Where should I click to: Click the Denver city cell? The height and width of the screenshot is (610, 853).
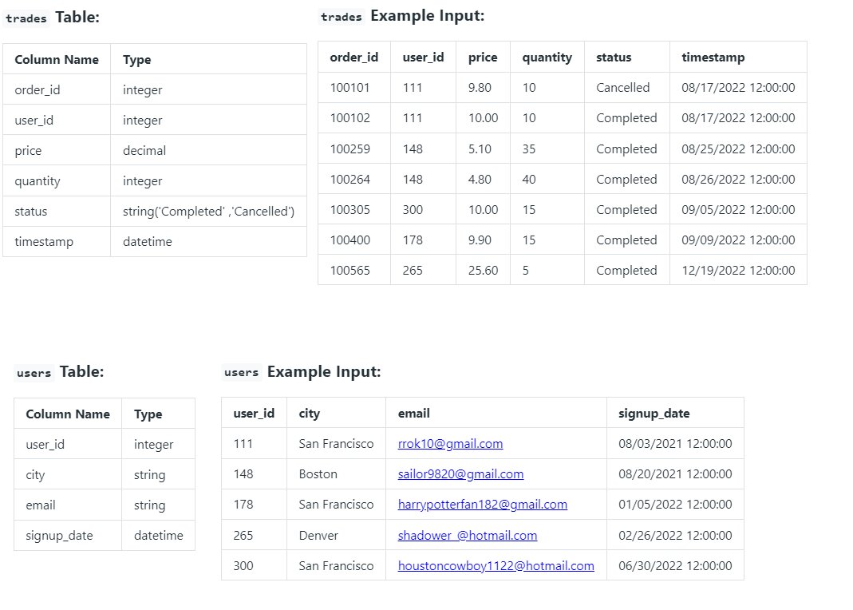tap(318, 535)
